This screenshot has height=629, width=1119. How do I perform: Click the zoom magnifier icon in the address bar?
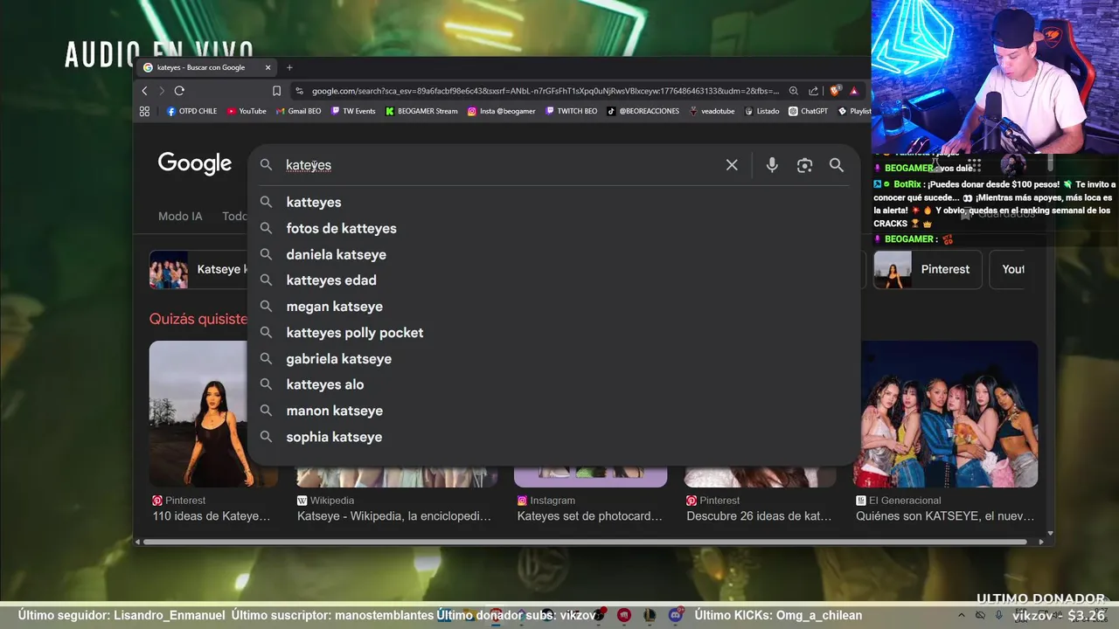[794, 91]
